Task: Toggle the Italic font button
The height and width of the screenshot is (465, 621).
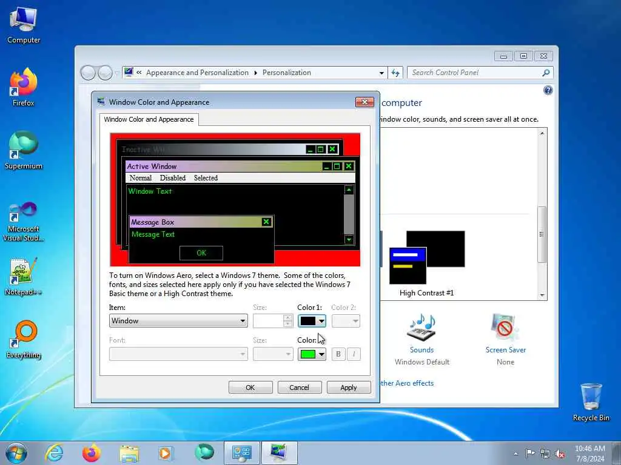Action: (x=354, y=354)
